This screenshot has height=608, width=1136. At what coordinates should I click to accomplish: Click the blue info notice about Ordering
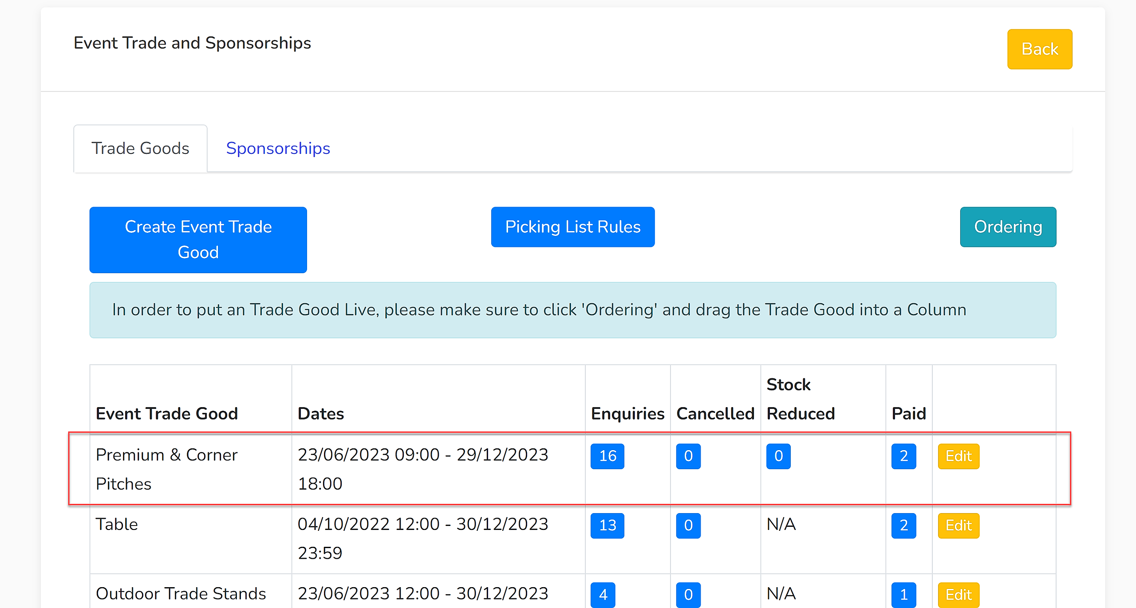pyautogui.click(x=572, y=310)
